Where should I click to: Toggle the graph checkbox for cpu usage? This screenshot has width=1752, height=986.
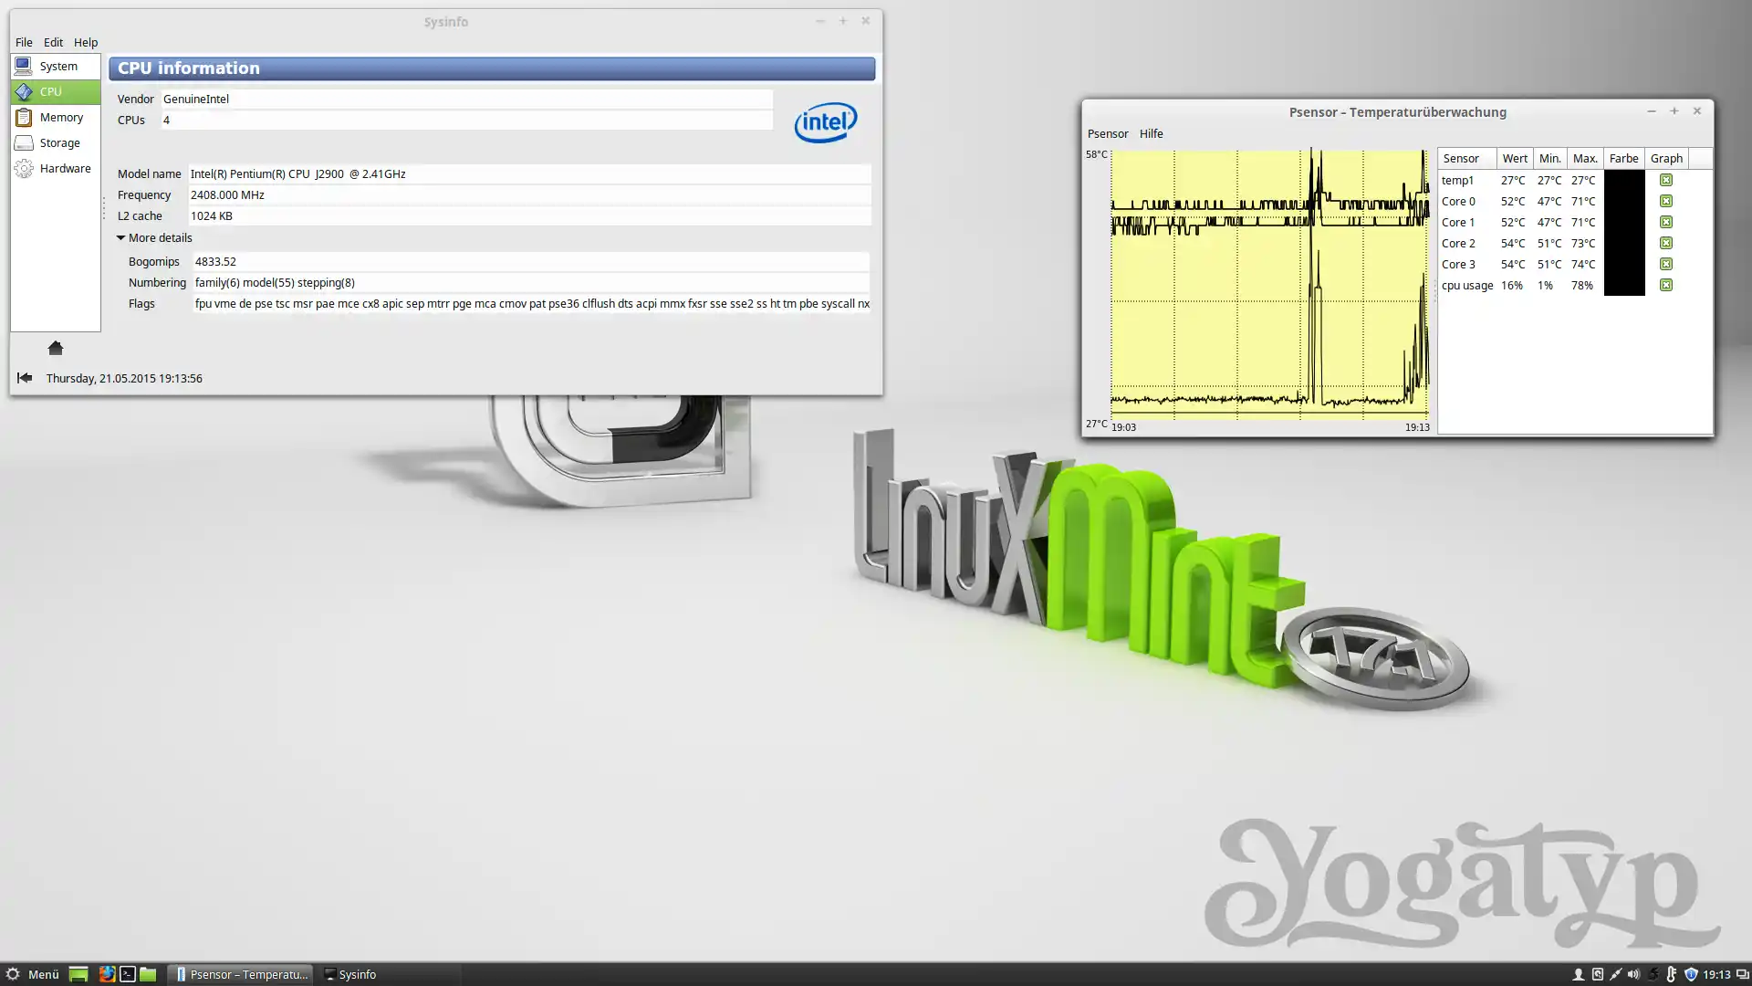[1666, 285]
